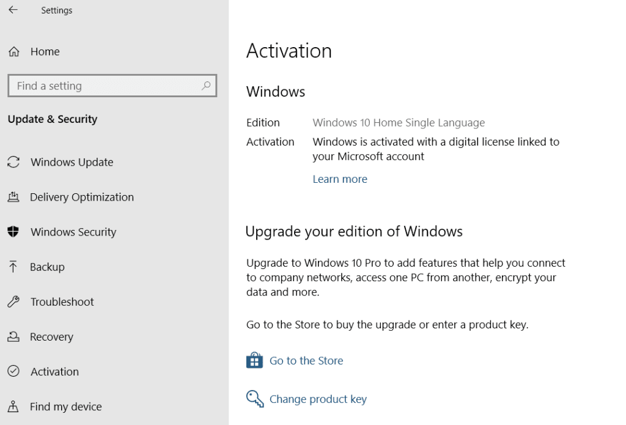The width and height of the screenshot is (626, 425).
Task: Open the Change product key link
Action: pyautogui.click(x=318, y=399)
